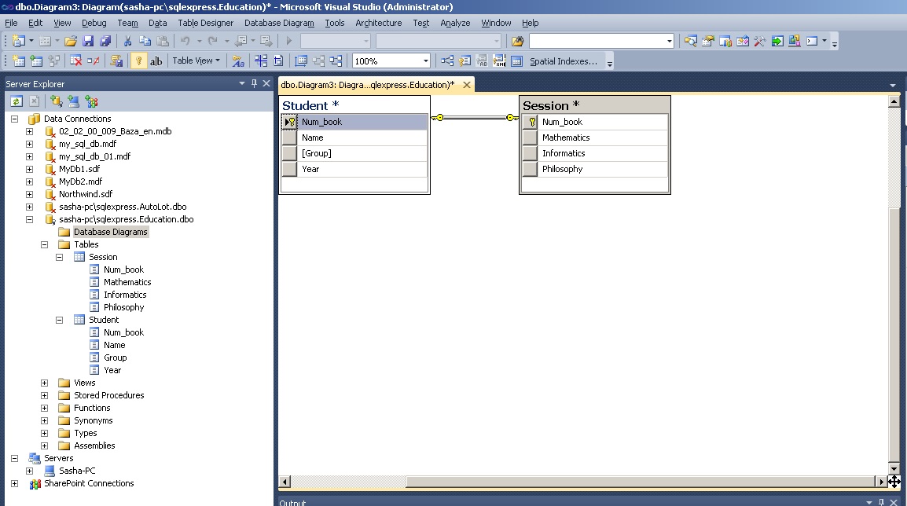
Task: Click Delete Tables from Database icon
Action: pos(75,60)
